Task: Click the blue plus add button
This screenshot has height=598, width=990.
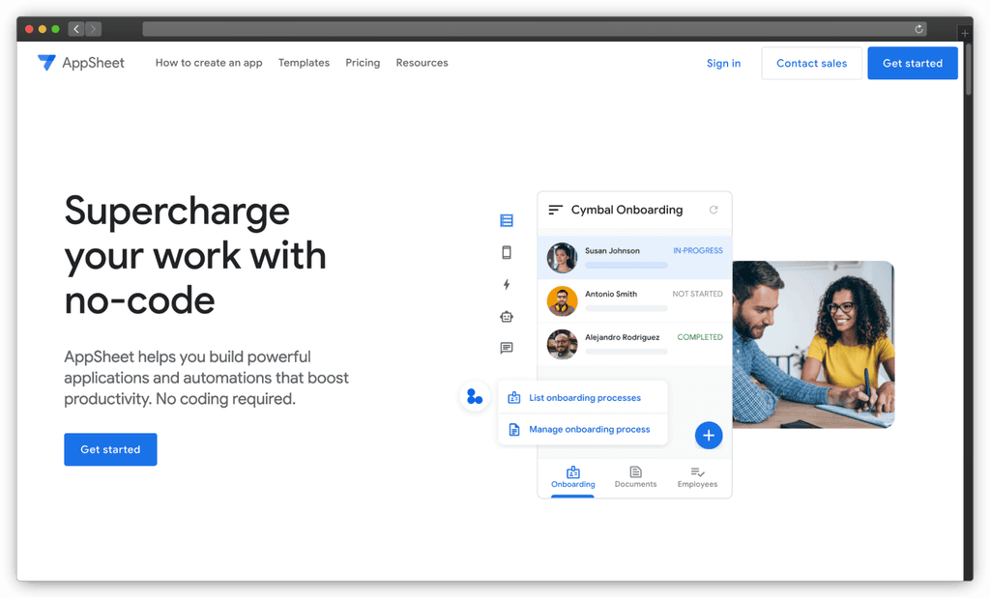Action: click(709, 436)
